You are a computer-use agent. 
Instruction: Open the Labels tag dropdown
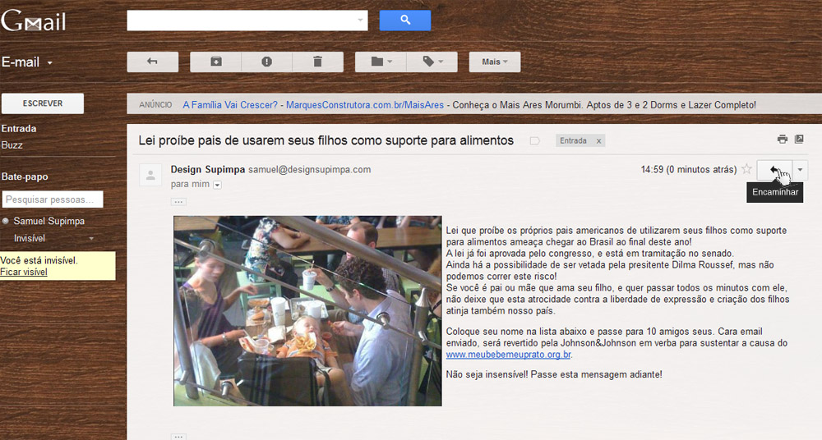(432, 62)
